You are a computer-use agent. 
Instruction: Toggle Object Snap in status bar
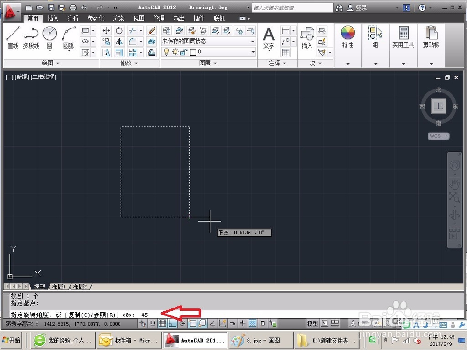(192, 323)
